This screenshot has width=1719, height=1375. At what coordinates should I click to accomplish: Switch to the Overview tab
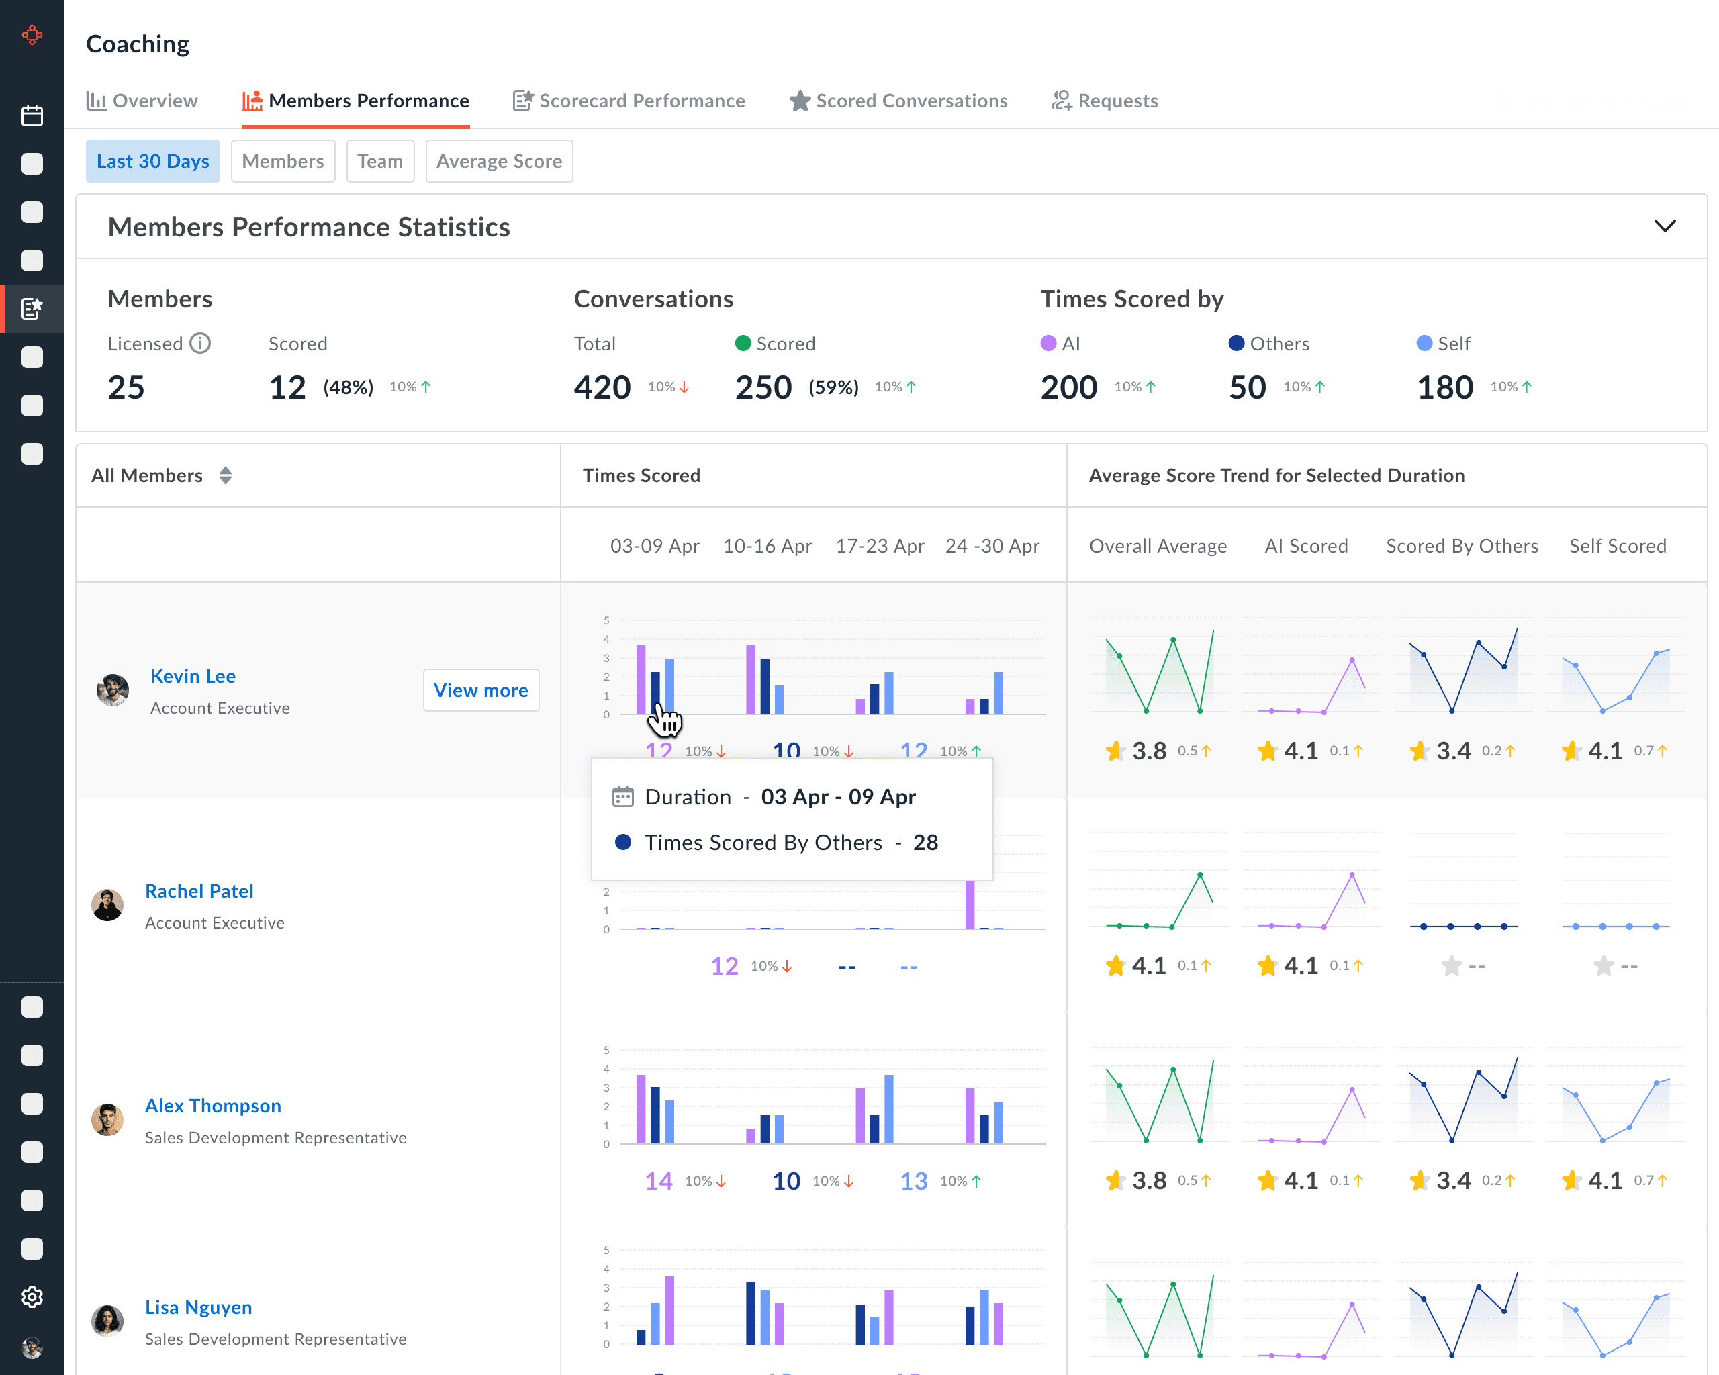point(142,101)
